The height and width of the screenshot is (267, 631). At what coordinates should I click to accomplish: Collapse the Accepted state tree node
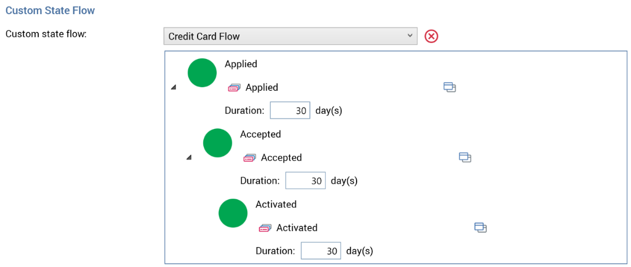[x=189, y=157]
